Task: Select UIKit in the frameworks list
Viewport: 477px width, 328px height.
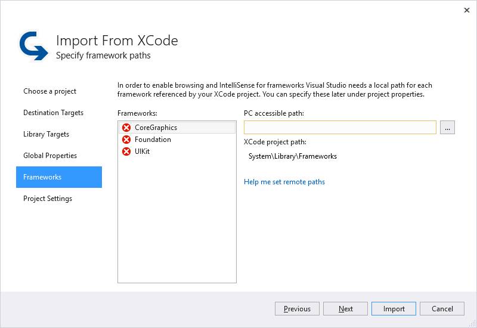Action: tap(177, 151)
